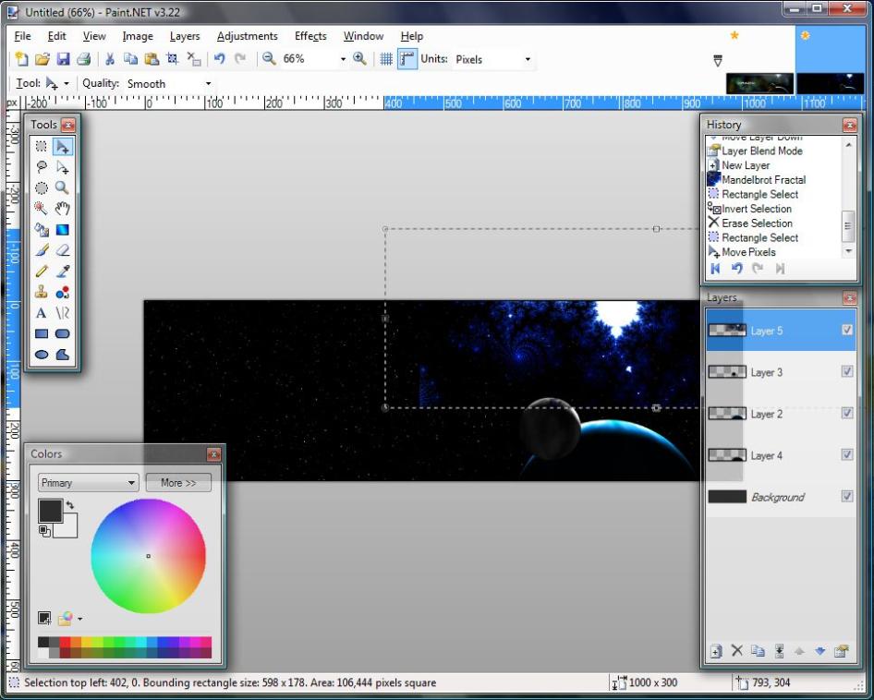This screenshot has width=874, height=700.
Task: Open the Primary color dropdown
Action: click(89, 483)
